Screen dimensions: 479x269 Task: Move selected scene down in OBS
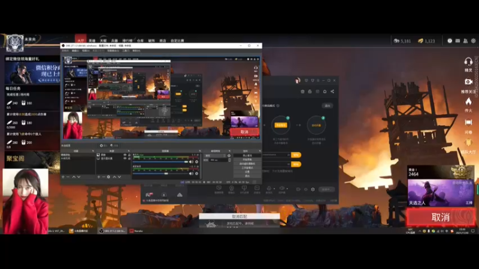click(x=79, y=177)
